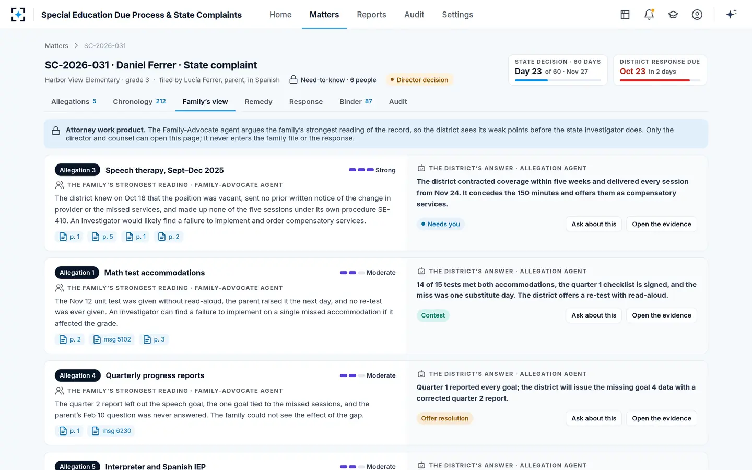Image resolution: width=752 pixels, height=470 pixels.
Task: Open Allegation 4 msg 6230 chip
Action: pos(111,431)
